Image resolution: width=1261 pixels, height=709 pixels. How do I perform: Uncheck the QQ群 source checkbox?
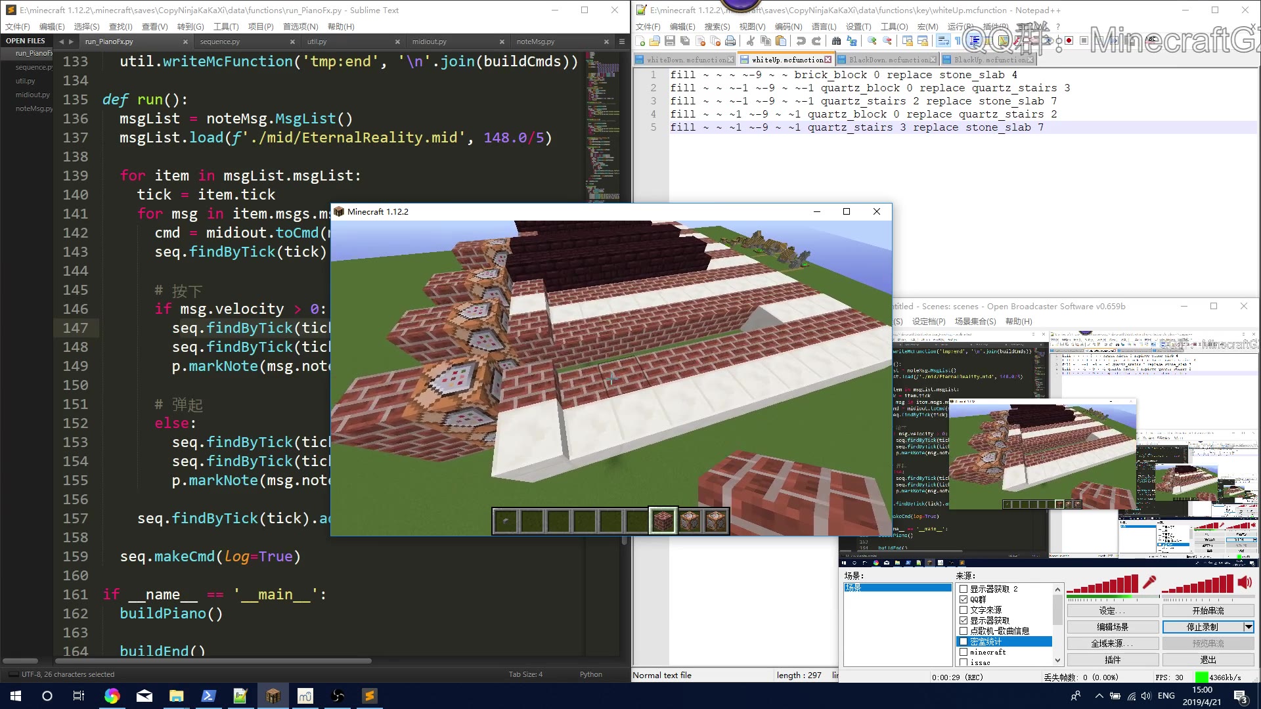point(963,599)
